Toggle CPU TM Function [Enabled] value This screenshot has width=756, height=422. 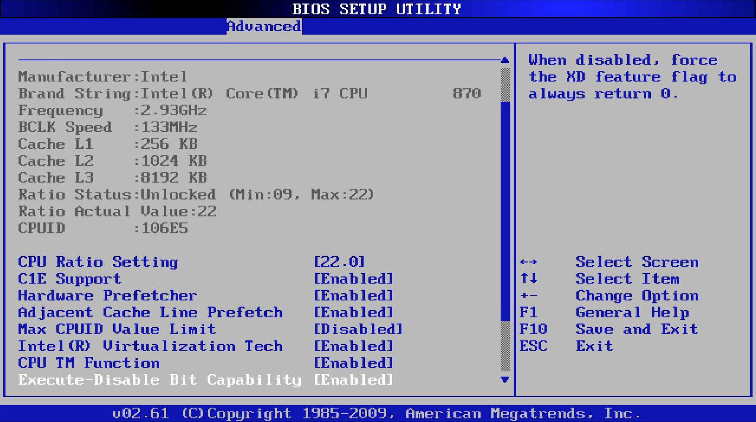353,363
